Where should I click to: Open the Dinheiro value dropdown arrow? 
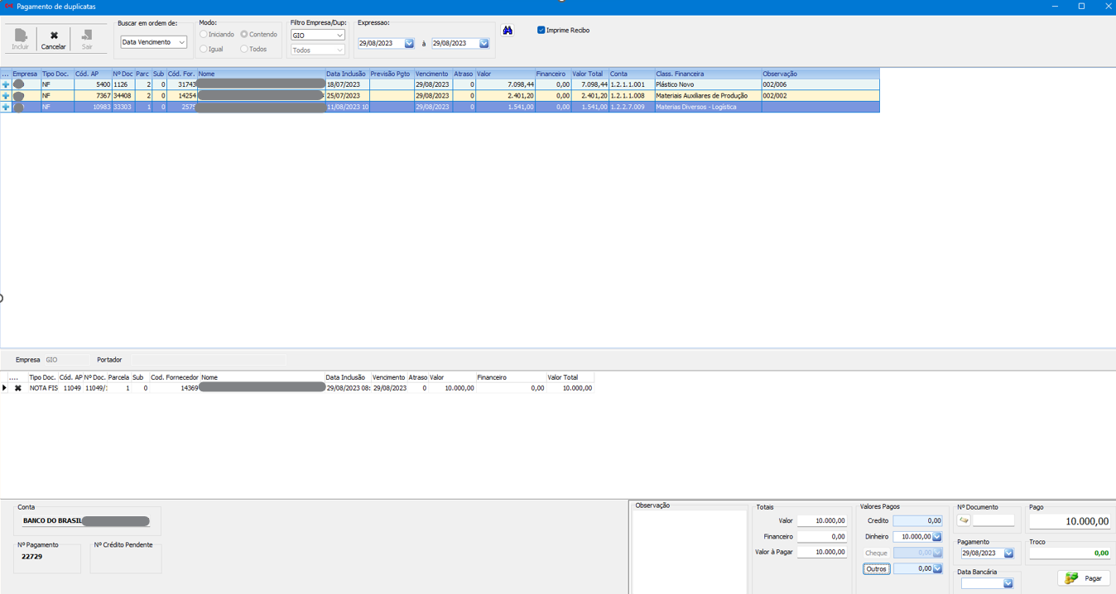[x=937, y=537]
